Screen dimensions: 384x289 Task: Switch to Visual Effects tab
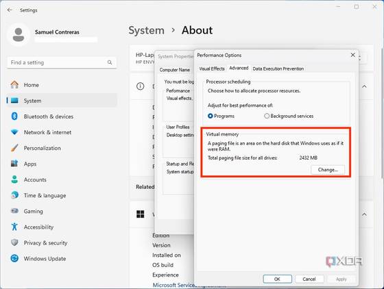point(212,68)
